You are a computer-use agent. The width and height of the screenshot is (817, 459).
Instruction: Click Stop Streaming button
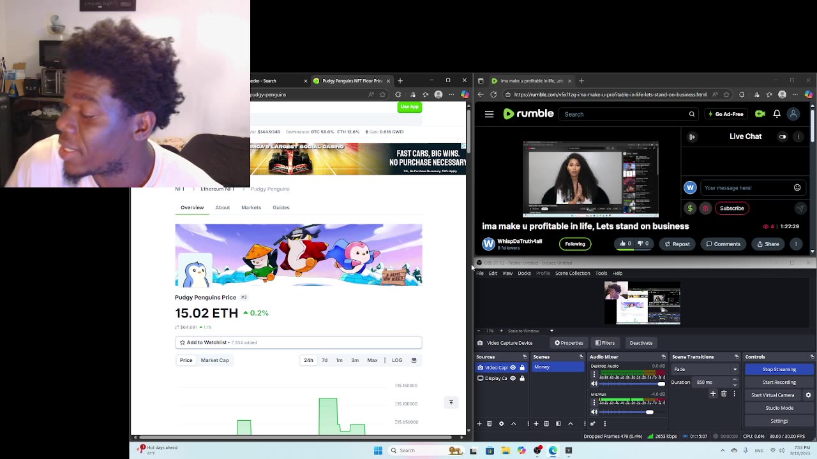point(779,369)
